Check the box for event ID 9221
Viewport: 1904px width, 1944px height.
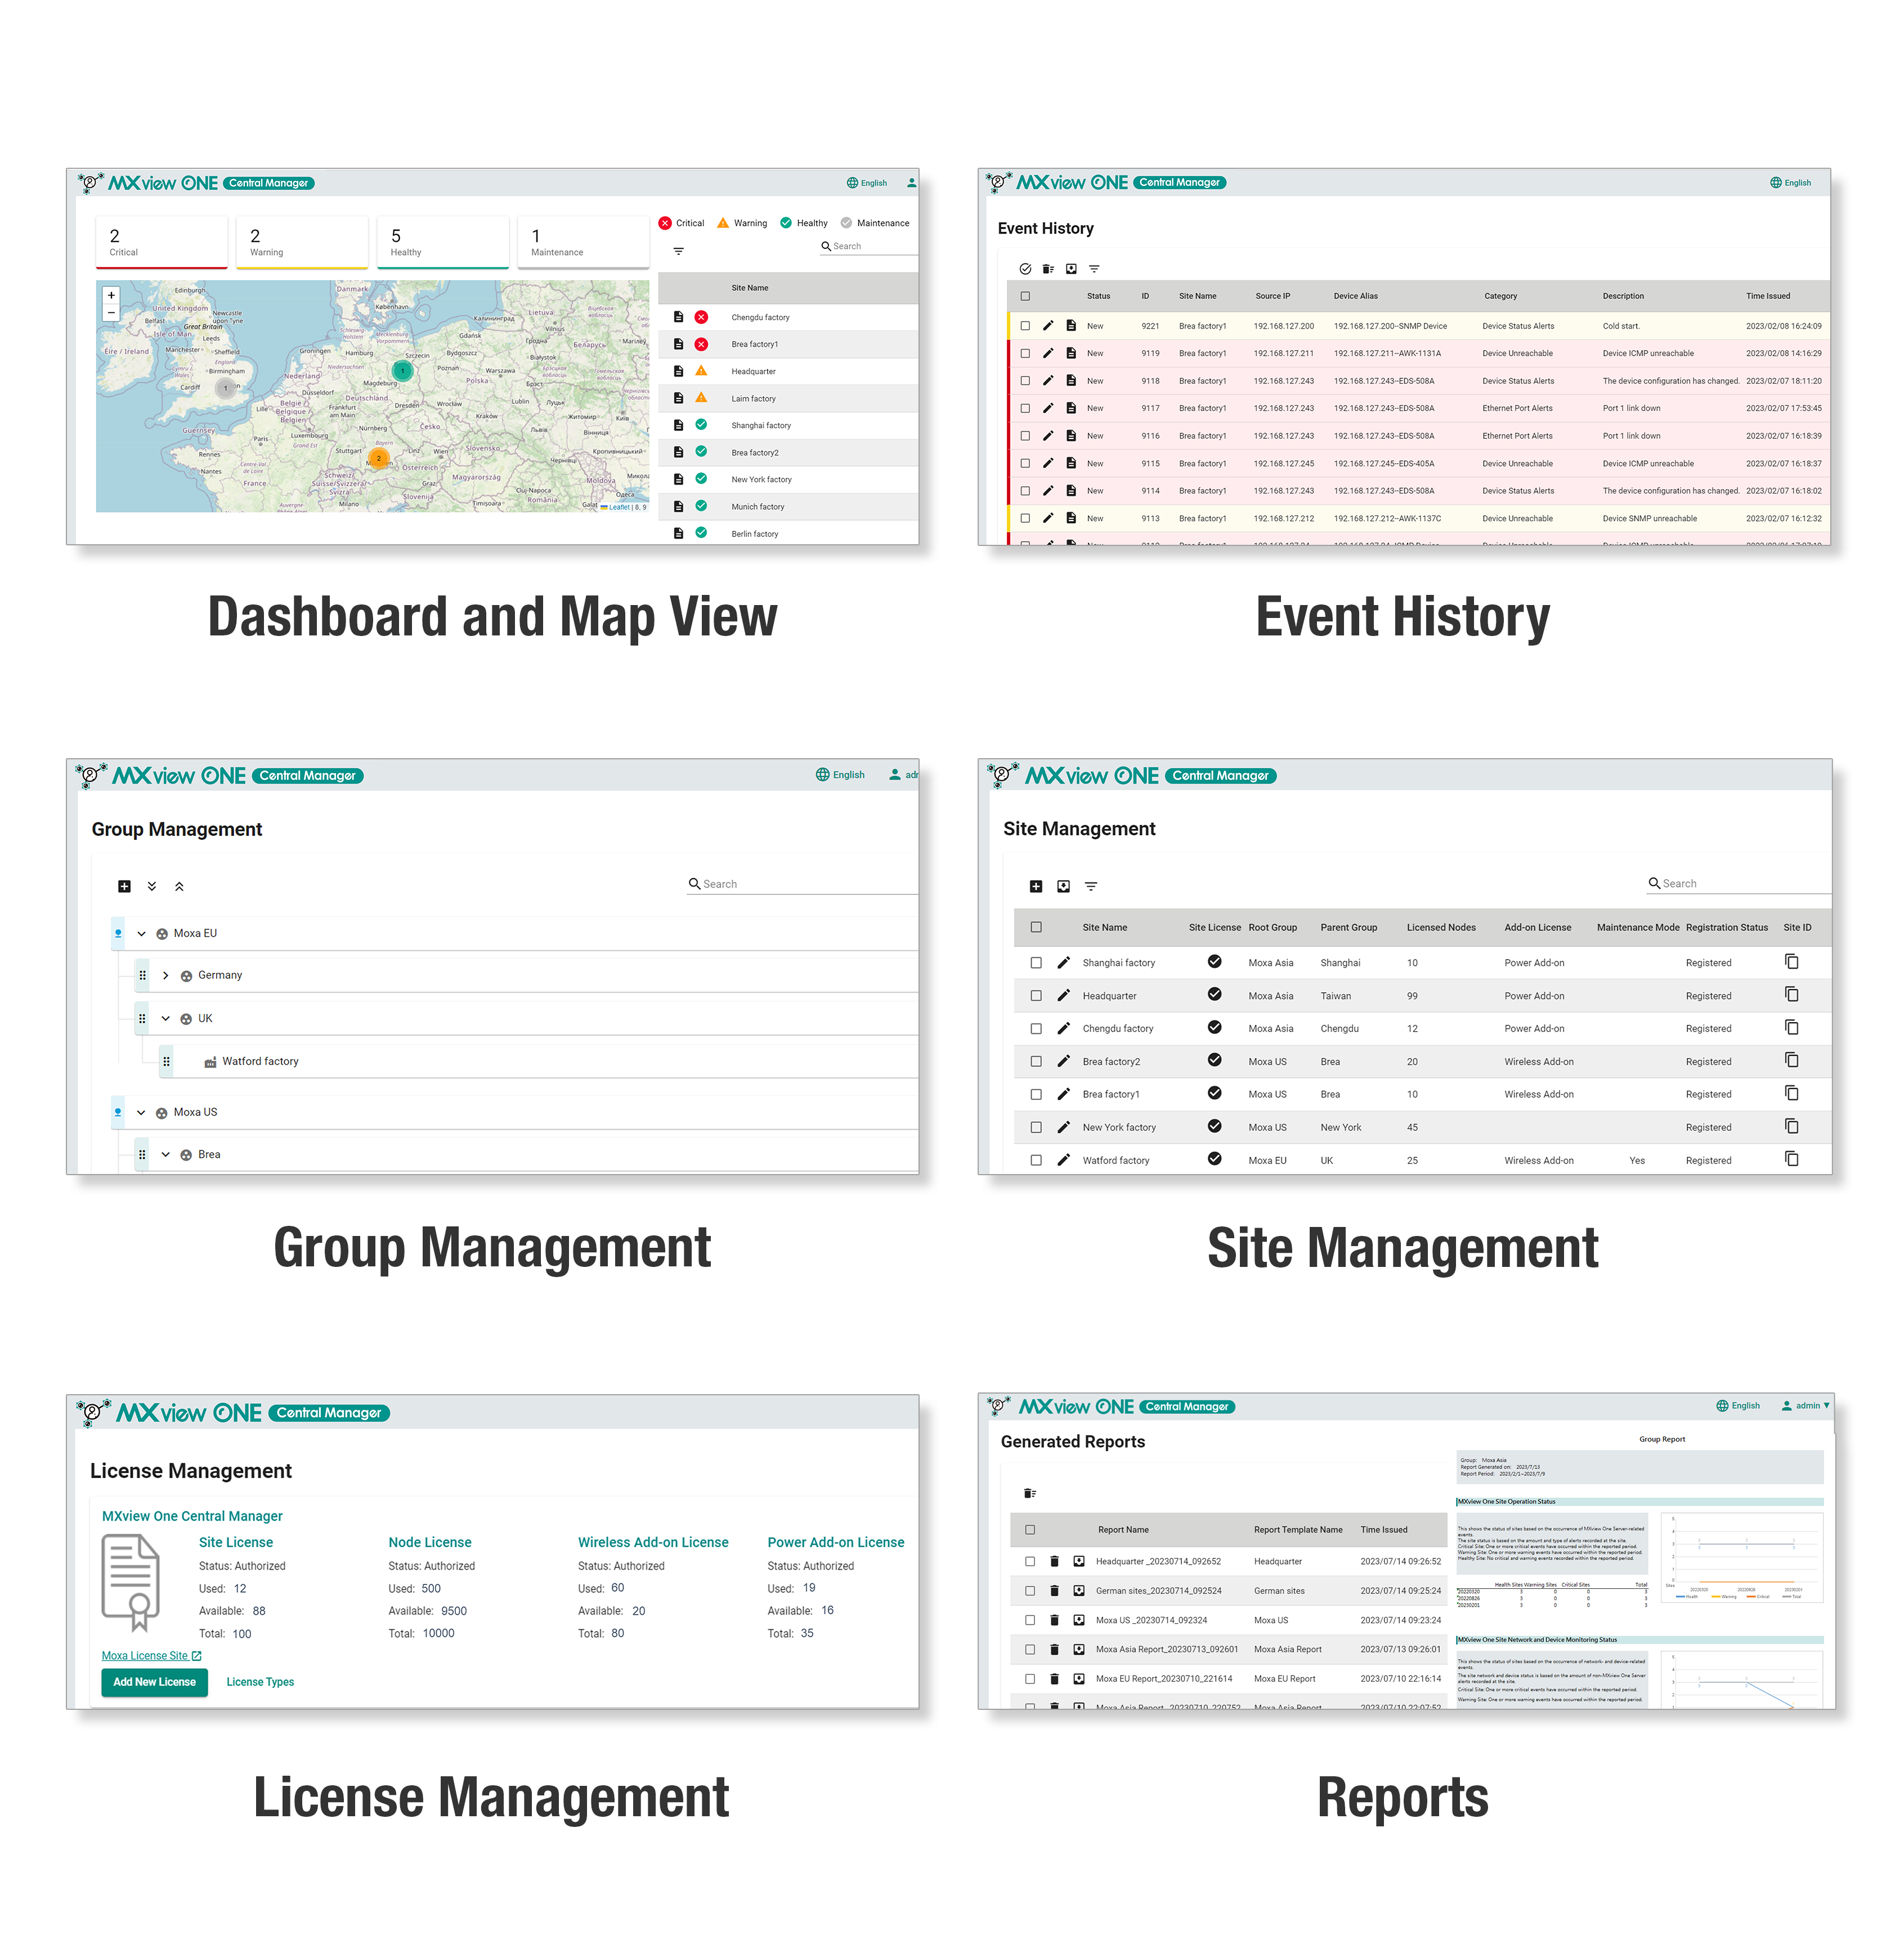point(1025,326)
